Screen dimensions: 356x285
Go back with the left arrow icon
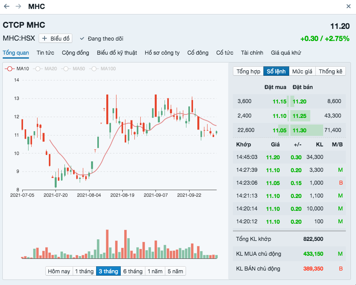[x=7, y=7]
